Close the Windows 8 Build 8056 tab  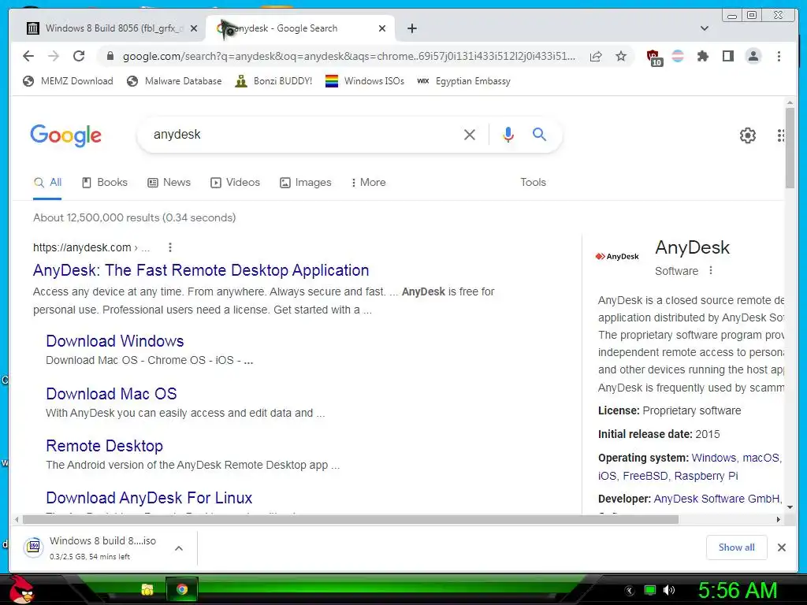point(194,29)
